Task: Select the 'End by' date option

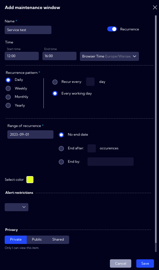Action: 61,162
